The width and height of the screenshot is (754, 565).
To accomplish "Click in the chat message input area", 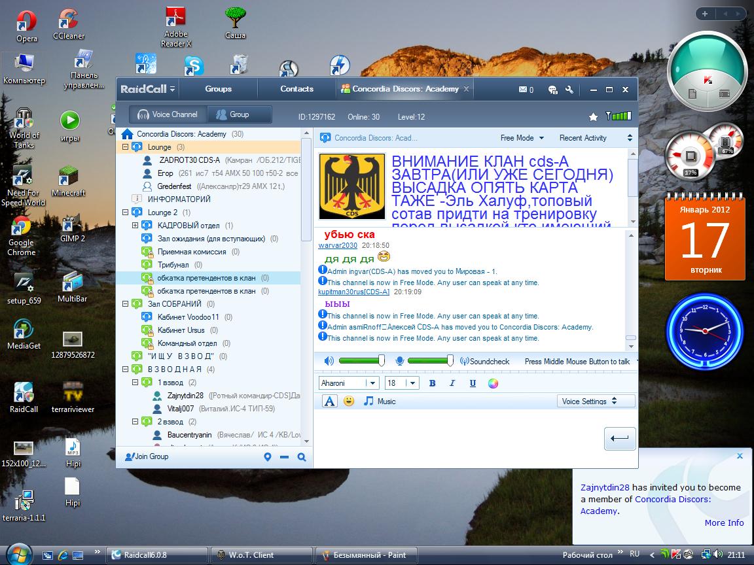I will [457, 439].
